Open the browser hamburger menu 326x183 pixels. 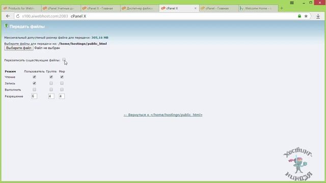click(292, 3)
